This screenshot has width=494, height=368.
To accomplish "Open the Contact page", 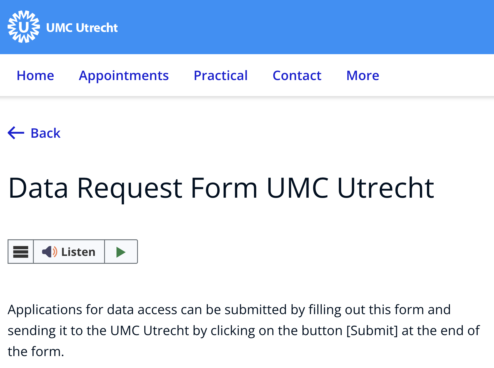I will [297, 75].
